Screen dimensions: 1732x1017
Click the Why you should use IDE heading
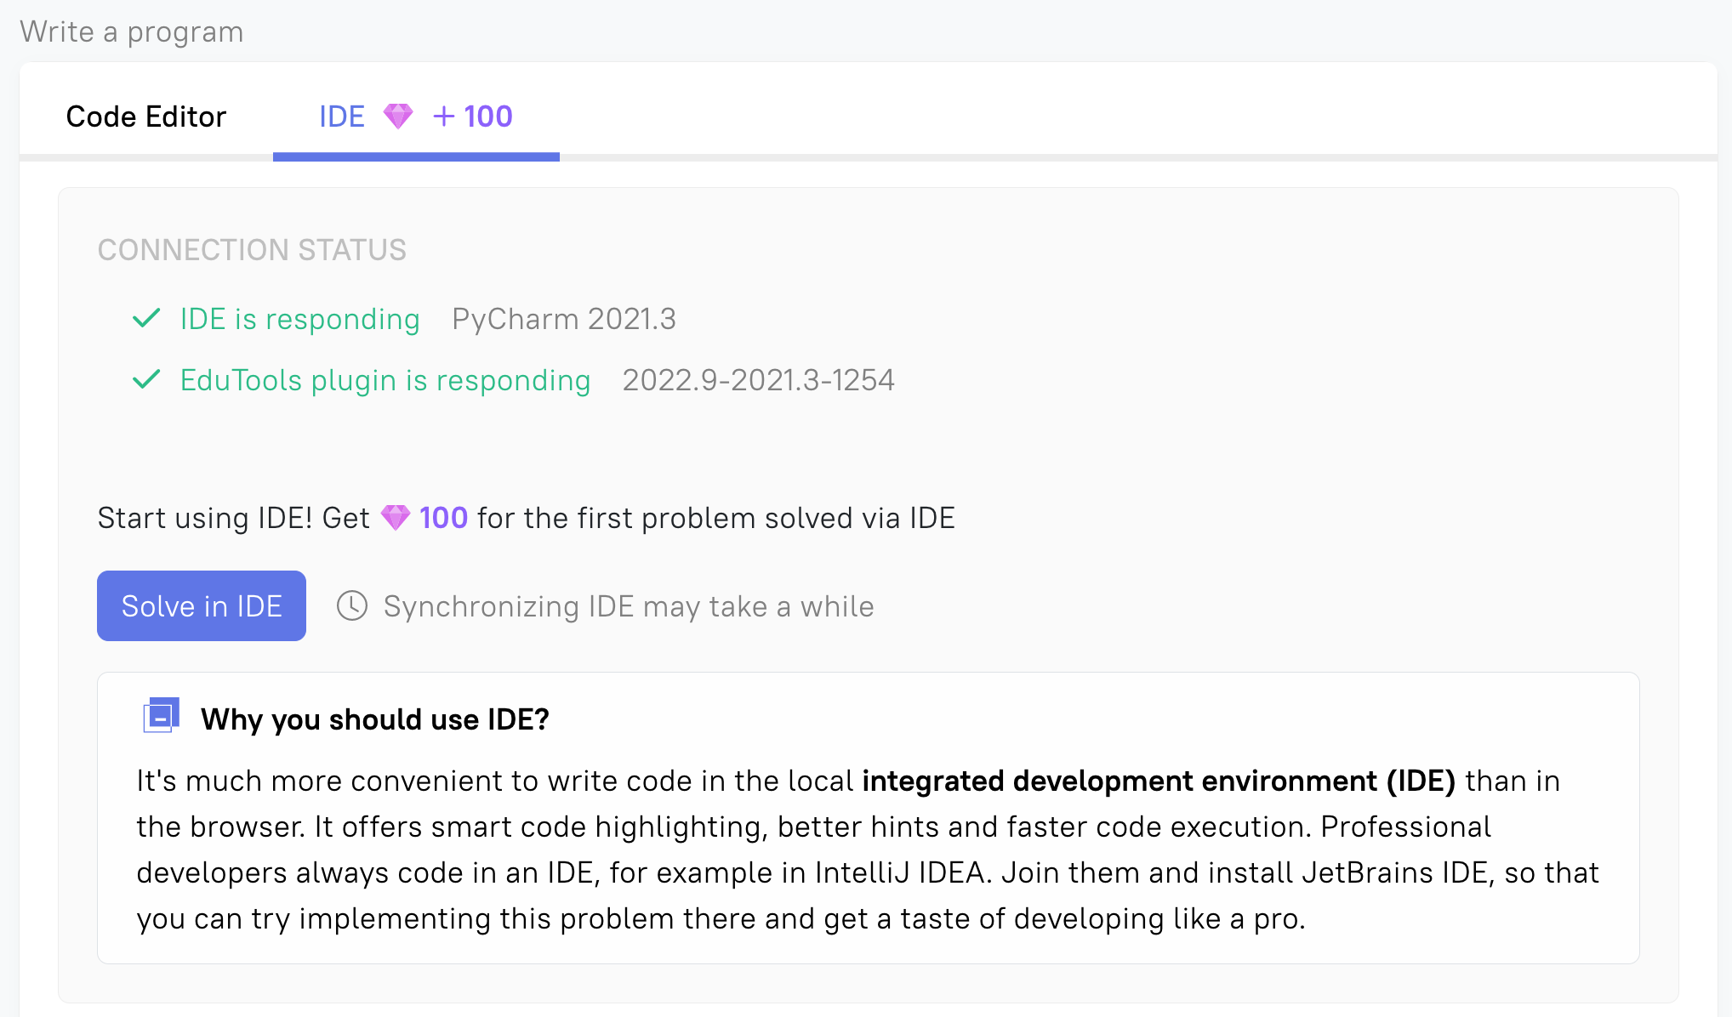(374, 719)
